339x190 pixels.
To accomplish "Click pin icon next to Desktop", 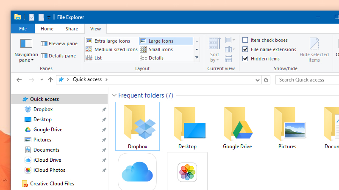I will click(104, 119).
